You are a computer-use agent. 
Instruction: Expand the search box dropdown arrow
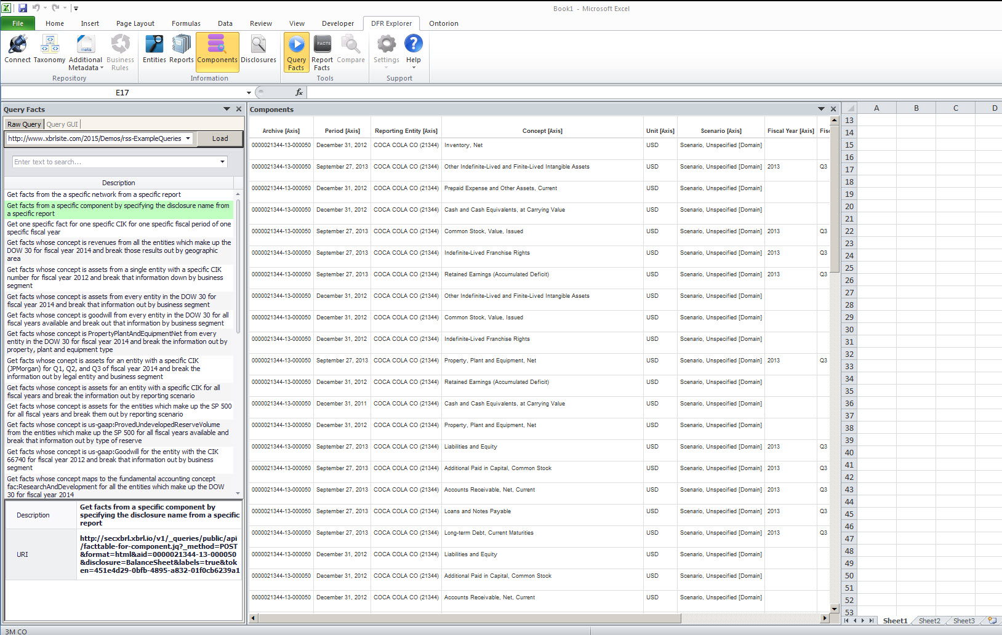point(222,162)
